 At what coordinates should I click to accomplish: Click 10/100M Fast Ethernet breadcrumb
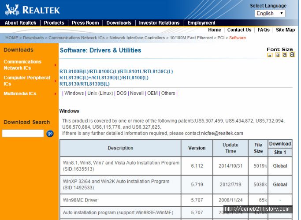pos(191,38)
